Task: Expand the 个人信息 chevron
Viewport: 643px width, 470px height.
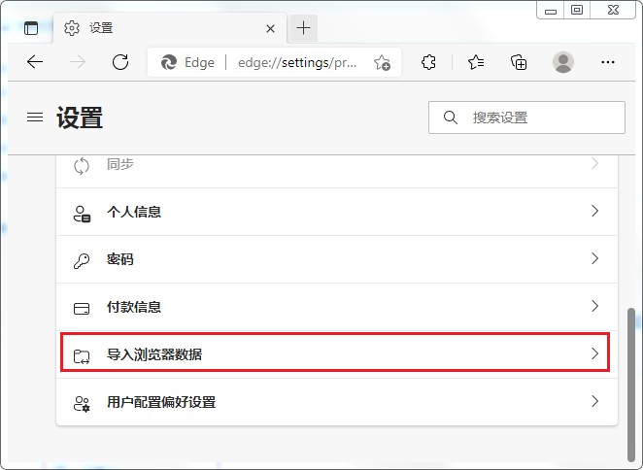Action: 595,211
